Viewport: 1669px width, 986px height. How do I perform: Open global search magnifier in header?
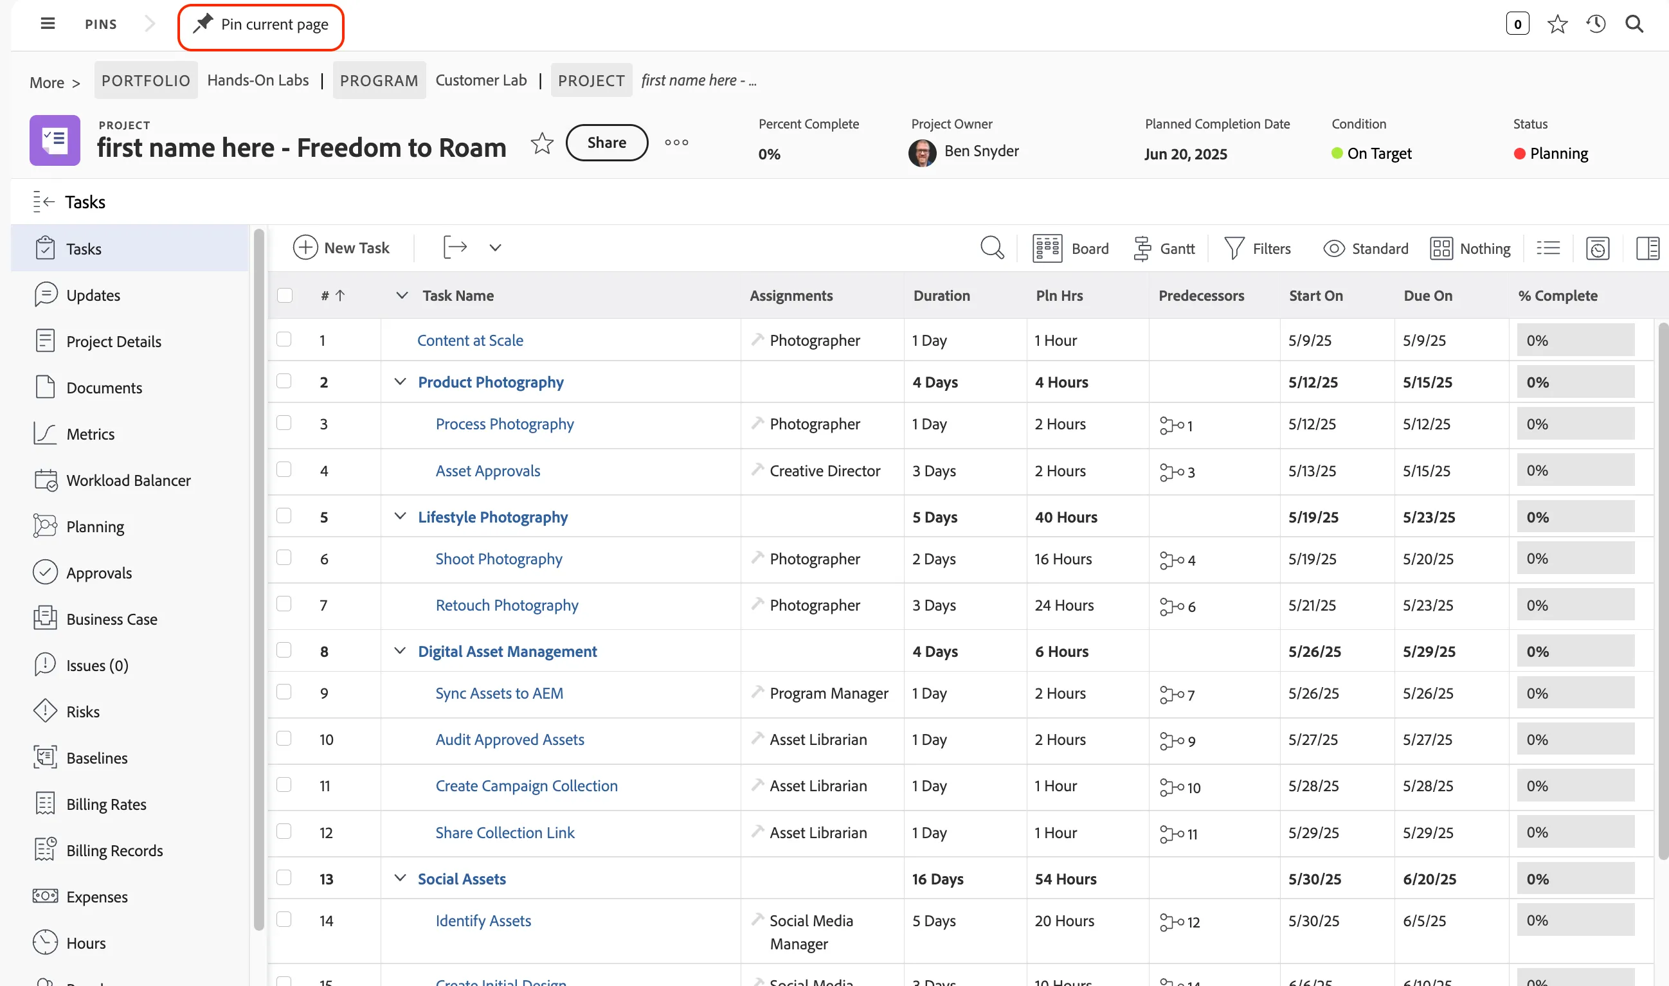[1634, 24]
